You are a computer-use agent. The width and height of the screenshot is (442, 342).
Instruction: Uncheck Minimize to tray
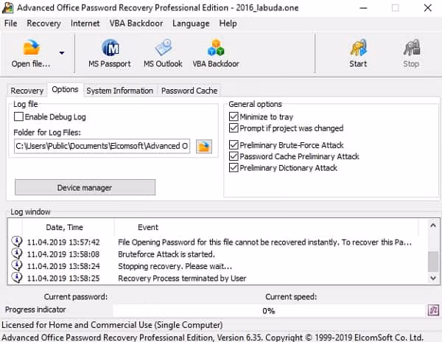234,116
